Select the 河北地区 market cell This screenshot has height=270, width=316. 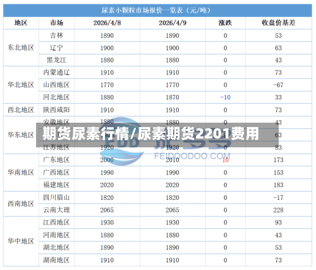coord(56,97)
